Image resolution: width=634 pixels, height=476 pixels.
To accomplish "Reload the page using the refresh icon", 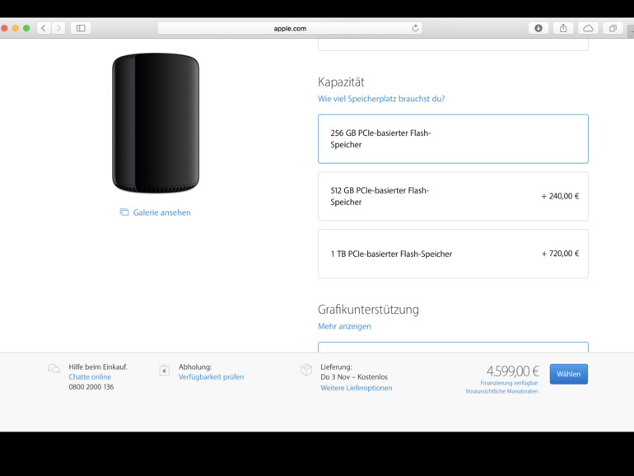I will (x=415, y=28).
